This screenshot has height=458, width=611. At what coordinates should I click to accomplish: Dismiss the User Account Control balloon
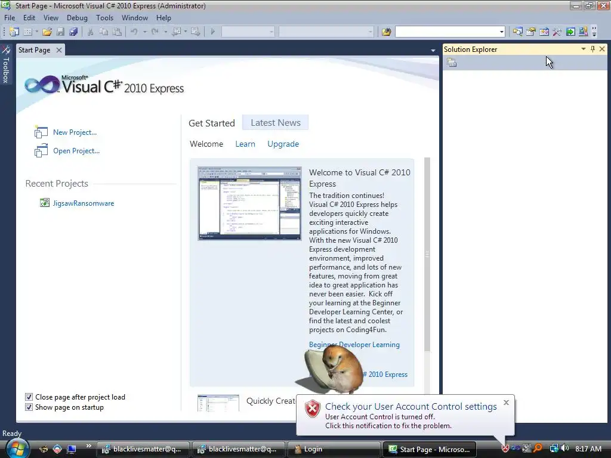(x=506, y=403)
